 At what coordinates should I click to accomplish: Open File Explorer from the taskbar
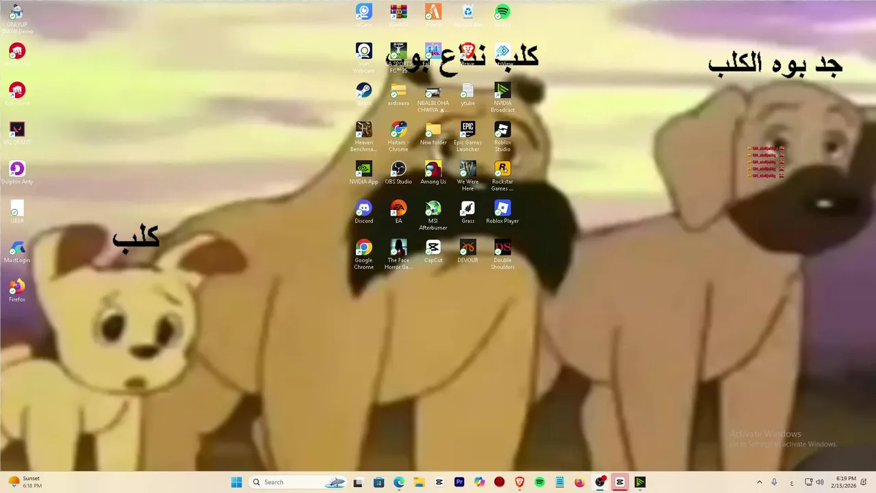coord(419,482)
